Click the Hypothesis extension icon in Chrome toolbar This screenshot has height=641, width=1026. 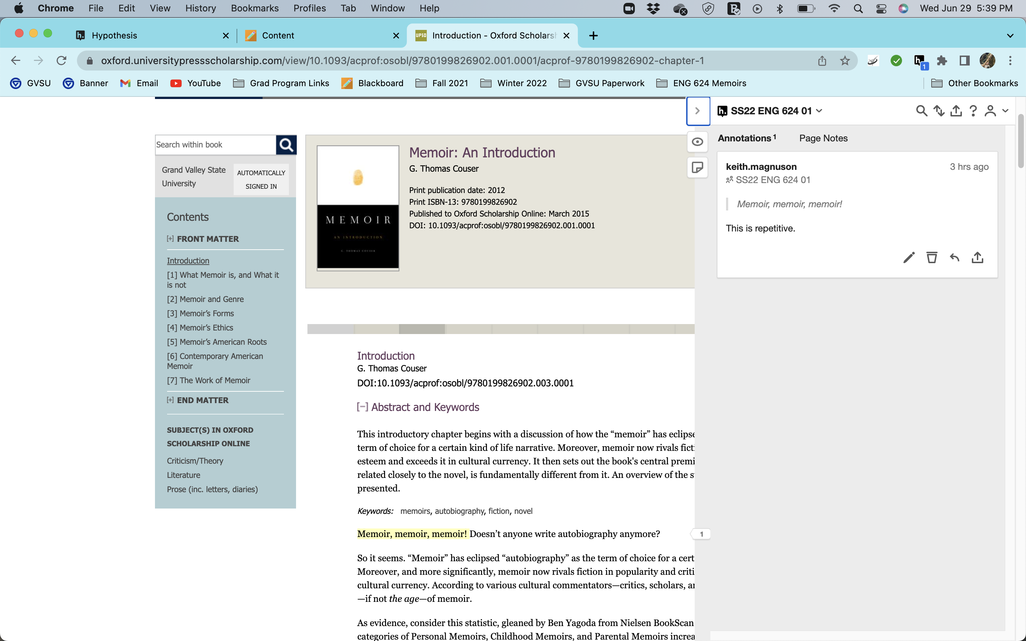click(x=919, y=61)
